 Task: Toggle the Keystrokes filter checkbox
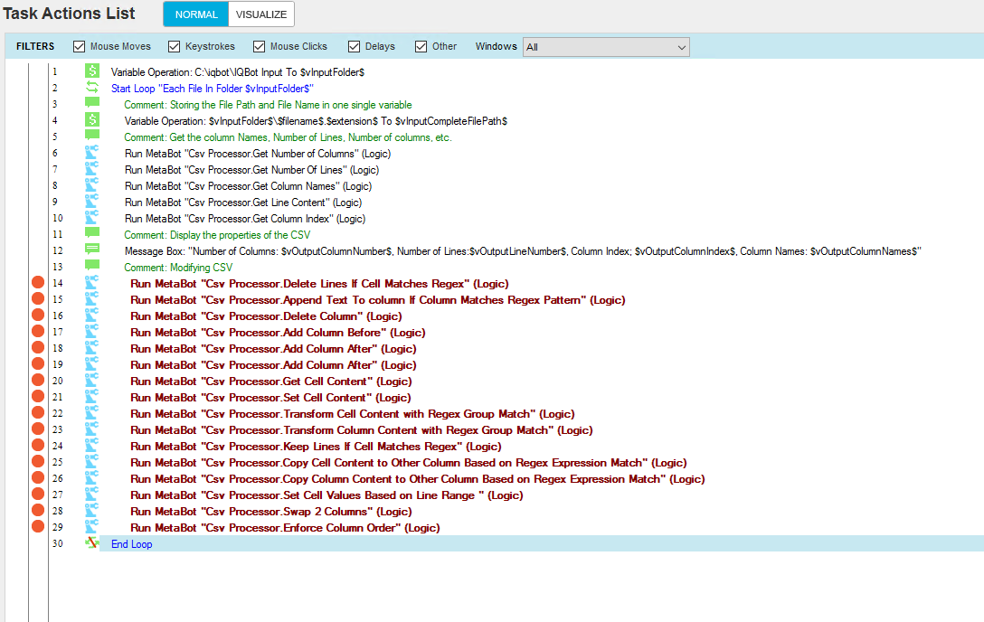click(174, 46)
